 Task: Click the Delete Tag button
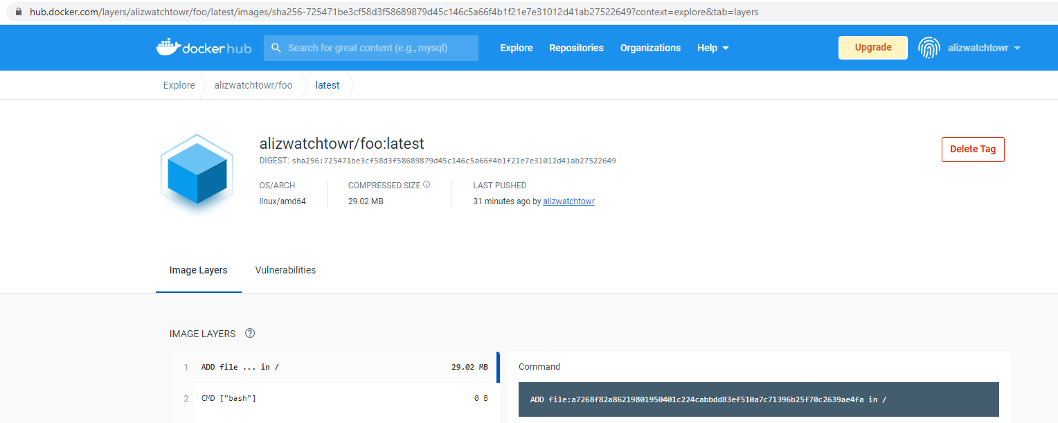[x=973, y=150]
